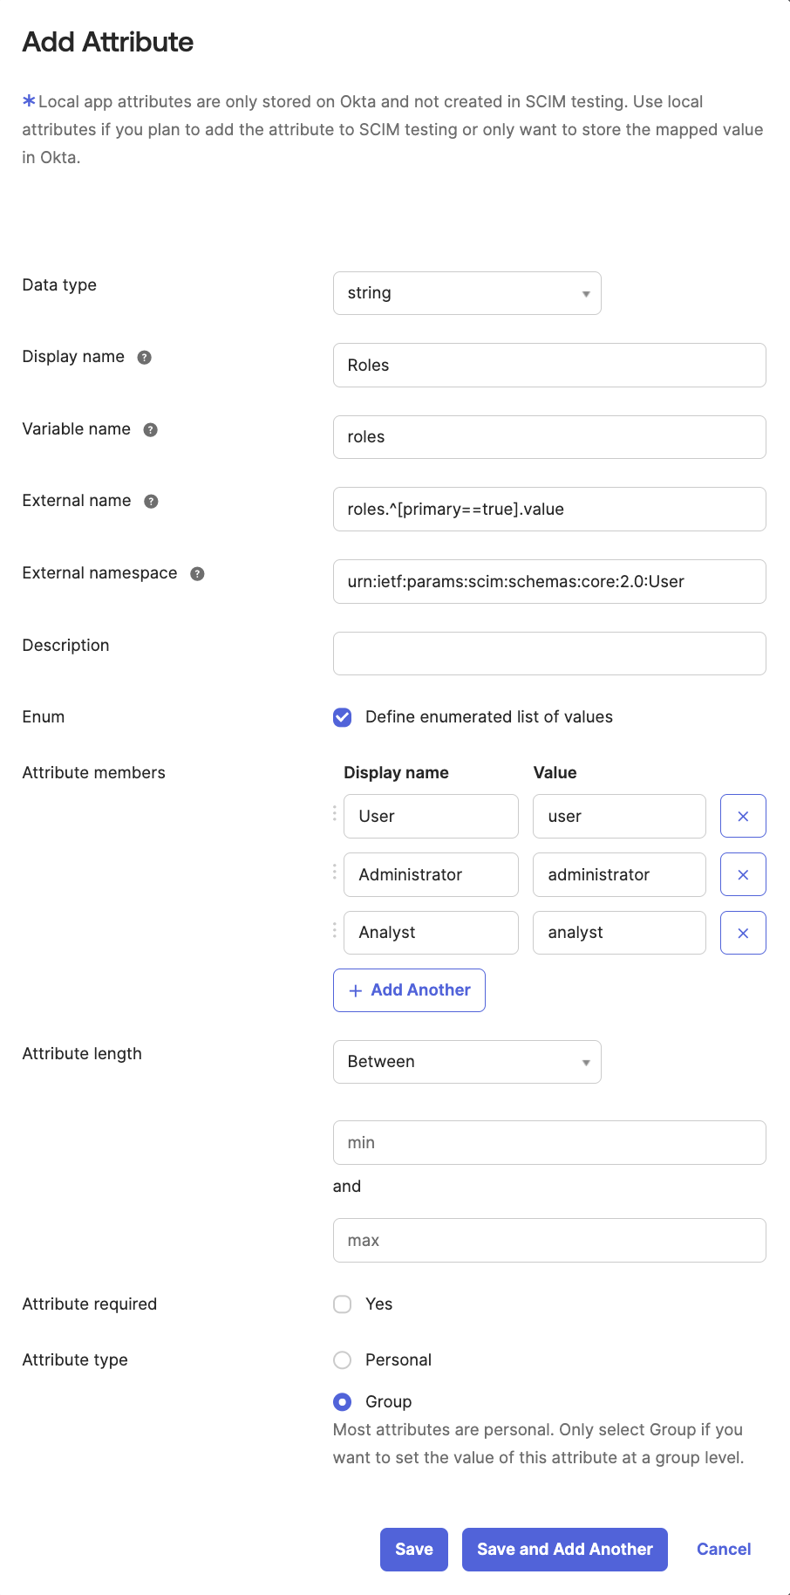
Task: Remove the Analyst attribute member
Action: pos(743,932)
